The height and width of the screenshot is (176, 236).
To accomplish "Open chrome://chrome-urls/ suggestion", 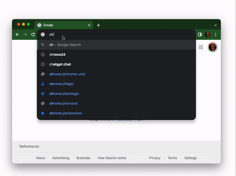I will click(x=116, y=74).
